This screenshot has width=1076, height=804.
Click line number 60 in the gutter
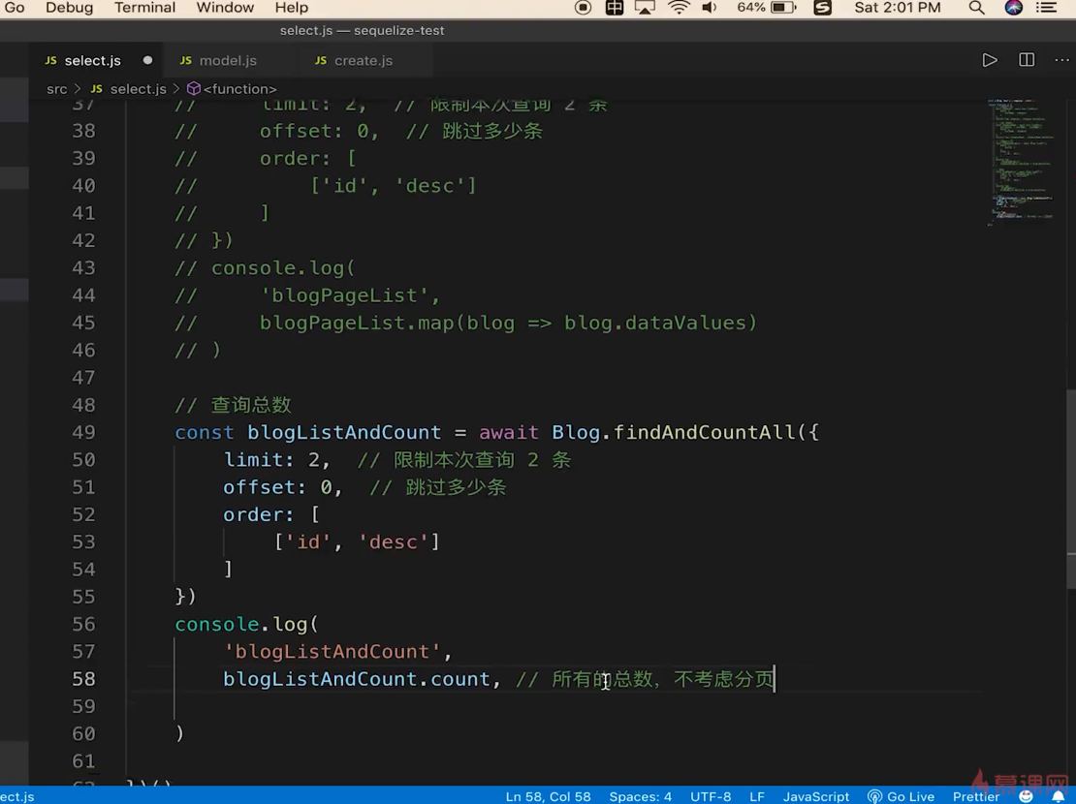click(83, 734)
